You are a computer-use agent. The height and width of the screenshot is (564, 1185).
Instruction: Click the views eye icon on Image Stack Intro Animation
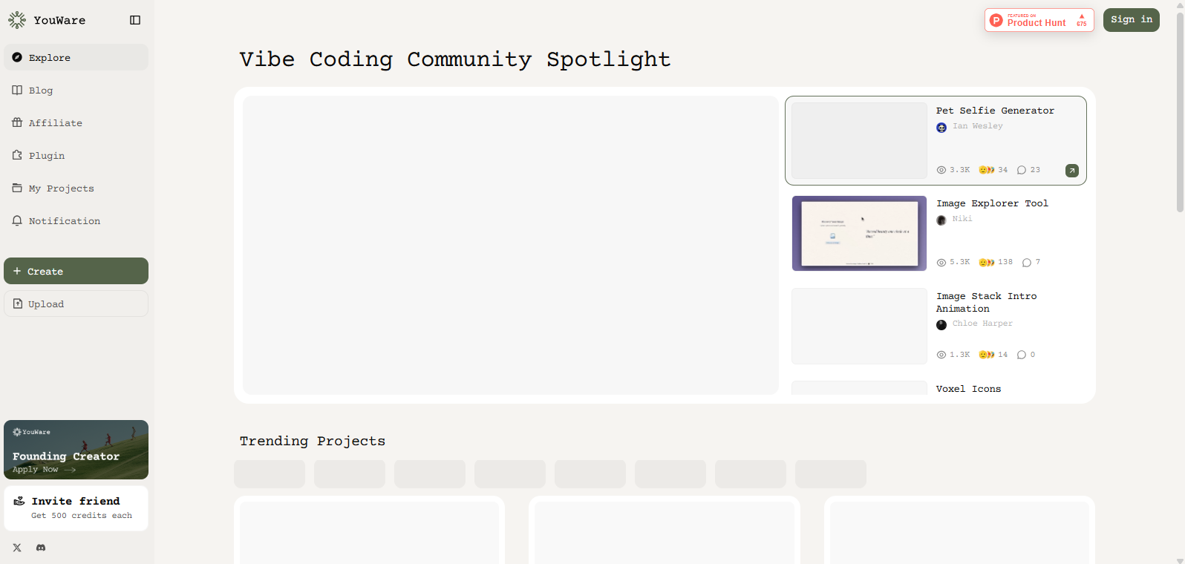coord(941,355)
